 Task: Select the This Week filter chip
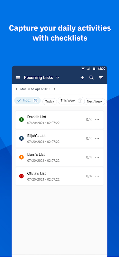click(71, 101)
